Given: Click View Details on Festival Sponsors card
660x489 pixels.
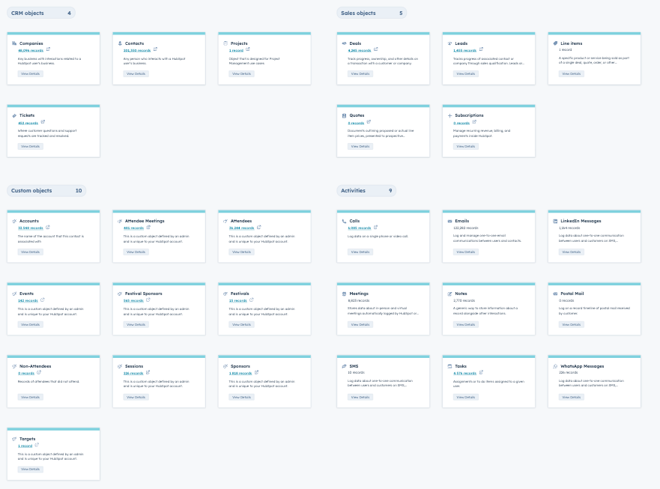Looking at the screenshot, I should 136,324.
